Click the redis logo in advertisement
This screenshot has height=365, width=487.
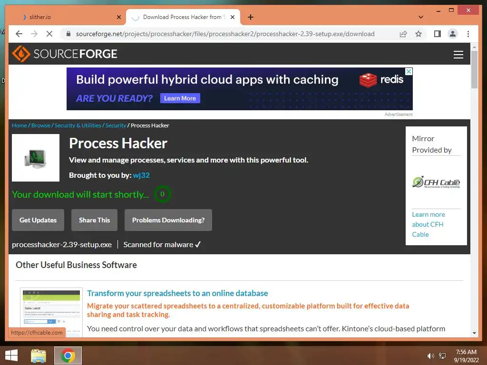click(381, 80)
